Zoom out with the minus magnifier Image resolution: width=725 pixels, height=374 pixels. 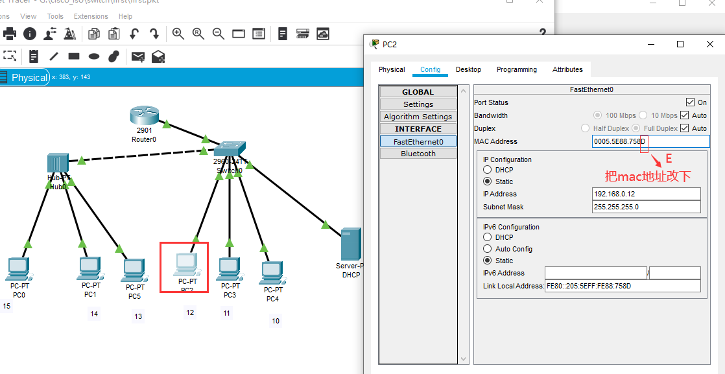point(219,33)
